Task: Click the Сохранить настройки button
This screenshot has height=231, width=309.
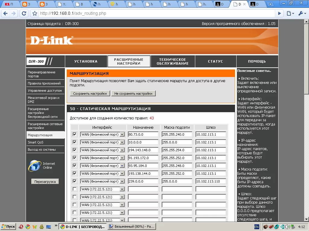Action: click(x=90, y=94)
